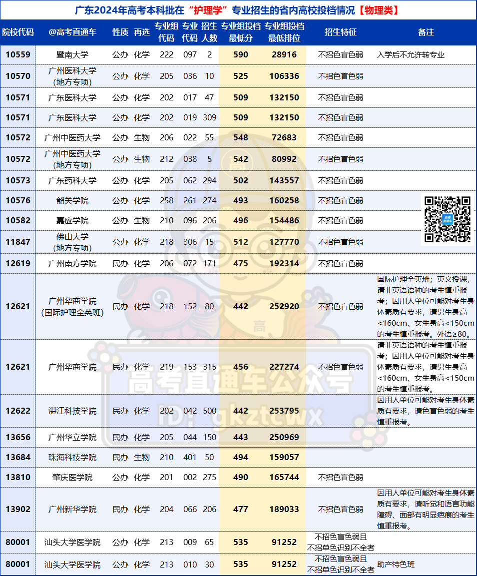Viewport: 477px width, 576px height.
Task: Click 不招色盲色弱 in 广东药科大学 row
Action: pos(340,180)
